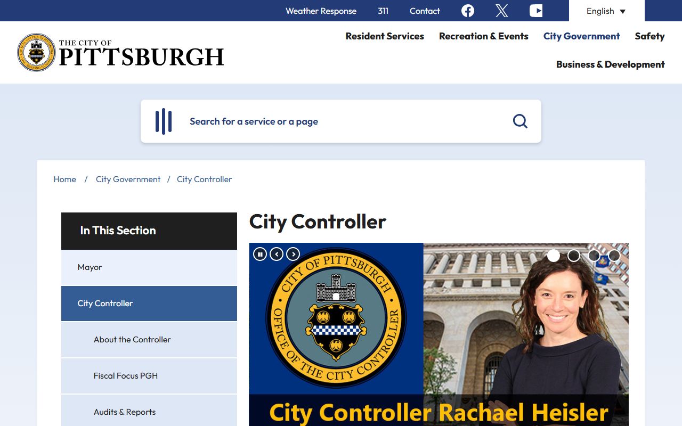The width and height of the screenshot is (682, 426).
Task: Click the search for a service field
Action: point(341,121)
